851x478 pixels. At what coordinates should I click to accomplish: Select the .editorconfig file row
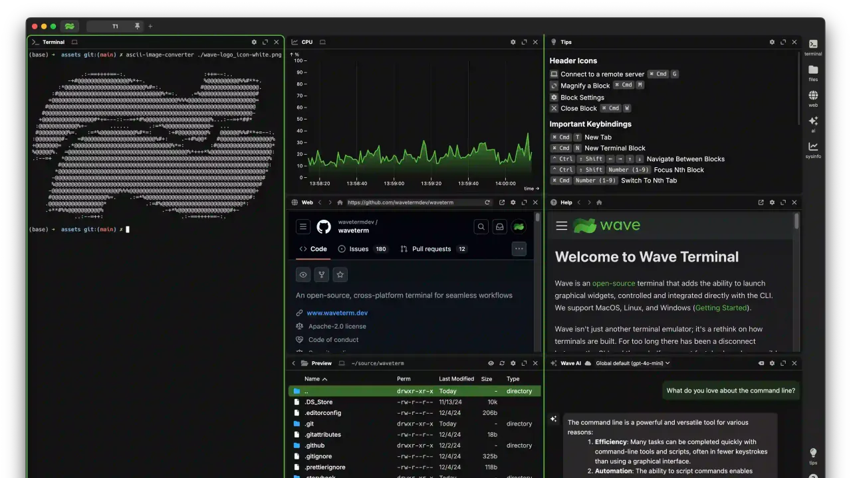pyautogui.click(x=415, y=413)
